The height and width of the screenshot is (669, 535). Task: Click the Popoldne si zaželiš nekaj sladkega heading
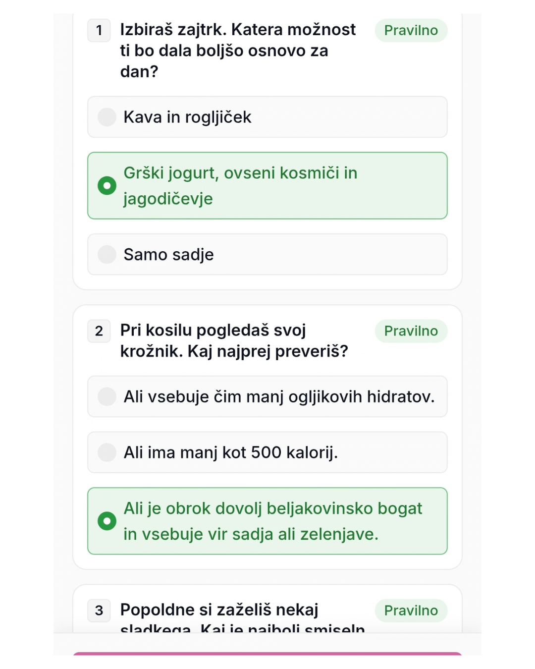[x=243, y=617]
